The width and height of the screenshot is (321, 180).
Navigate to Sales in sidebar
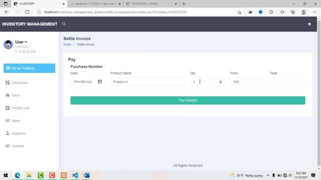(x=16, y=120)
